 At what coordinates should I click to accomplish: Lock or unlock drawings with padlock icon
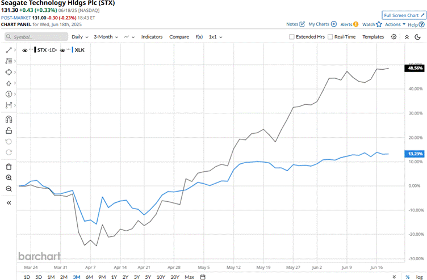click(x=9, y=130)
